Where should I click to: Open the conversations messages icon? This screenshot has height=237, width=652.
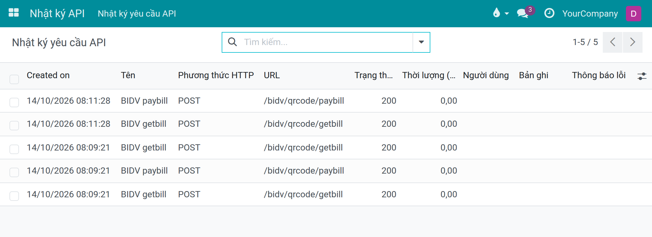tap(523, 13)
